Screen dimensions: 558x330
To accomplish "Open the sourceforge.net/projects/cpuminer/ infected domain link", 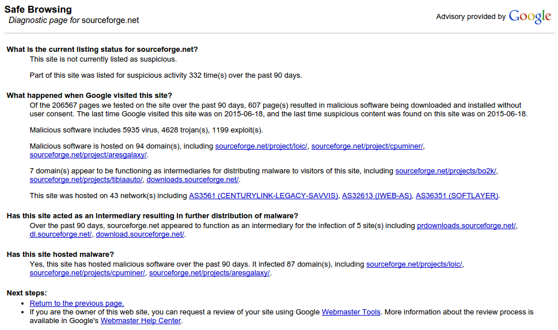I will point(87,273).
